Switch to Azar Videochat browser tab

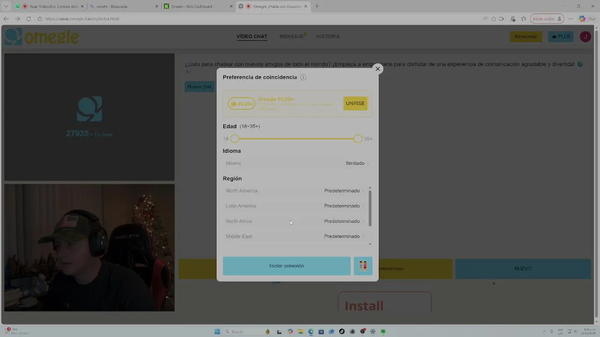click(x=49, y=7)
